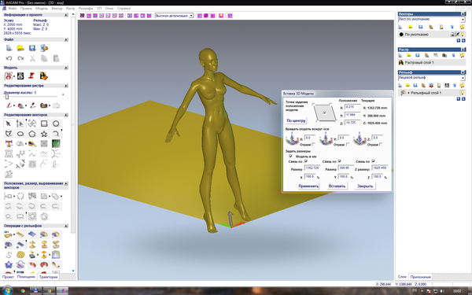Toggle visibility lightbulb for Рельефный слой 1
The width and height of the screenshot is (472, 295).
462,93
